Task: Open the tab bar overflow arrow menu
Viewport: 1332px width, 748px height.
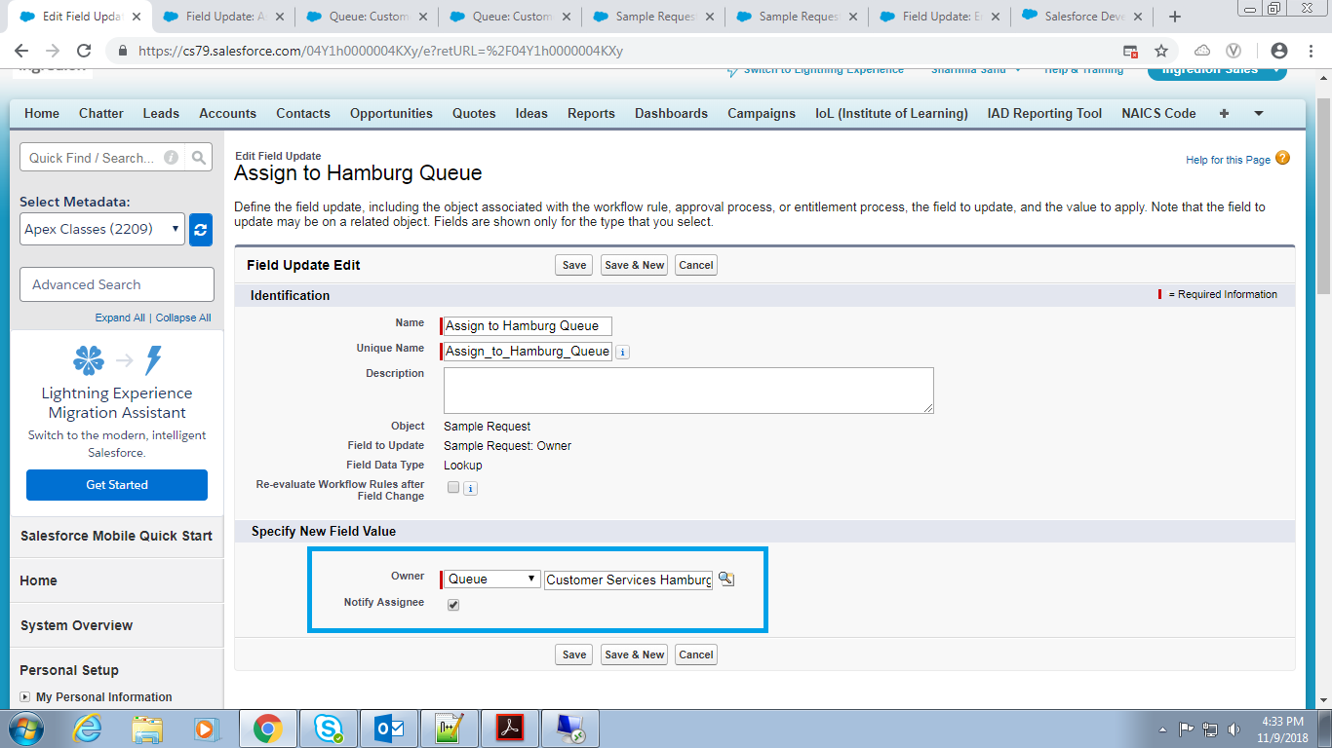Action: click(1259, 114)
